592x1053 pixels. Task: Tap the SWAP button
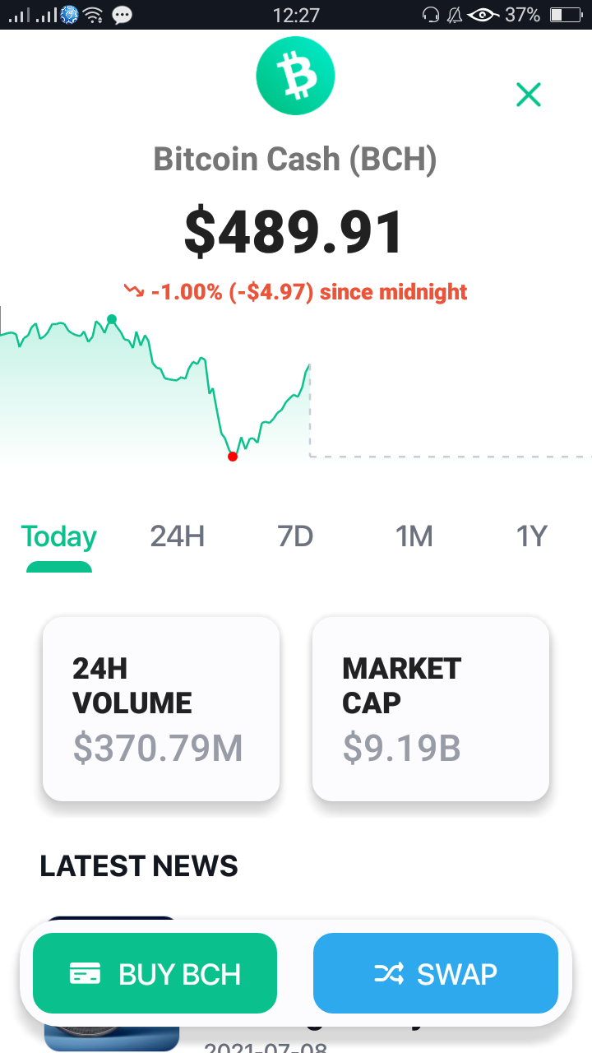(x=436, y=973)
